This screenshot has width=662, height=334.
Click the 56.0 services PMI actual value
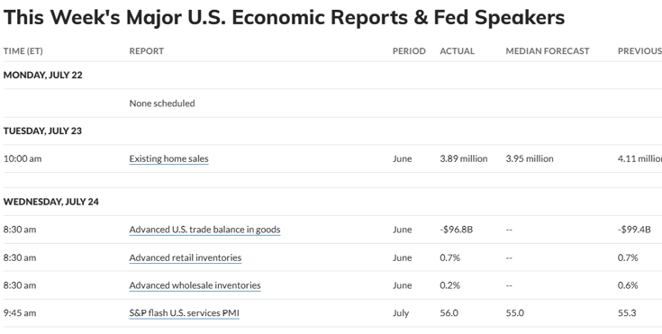click(x=449, y=313)
